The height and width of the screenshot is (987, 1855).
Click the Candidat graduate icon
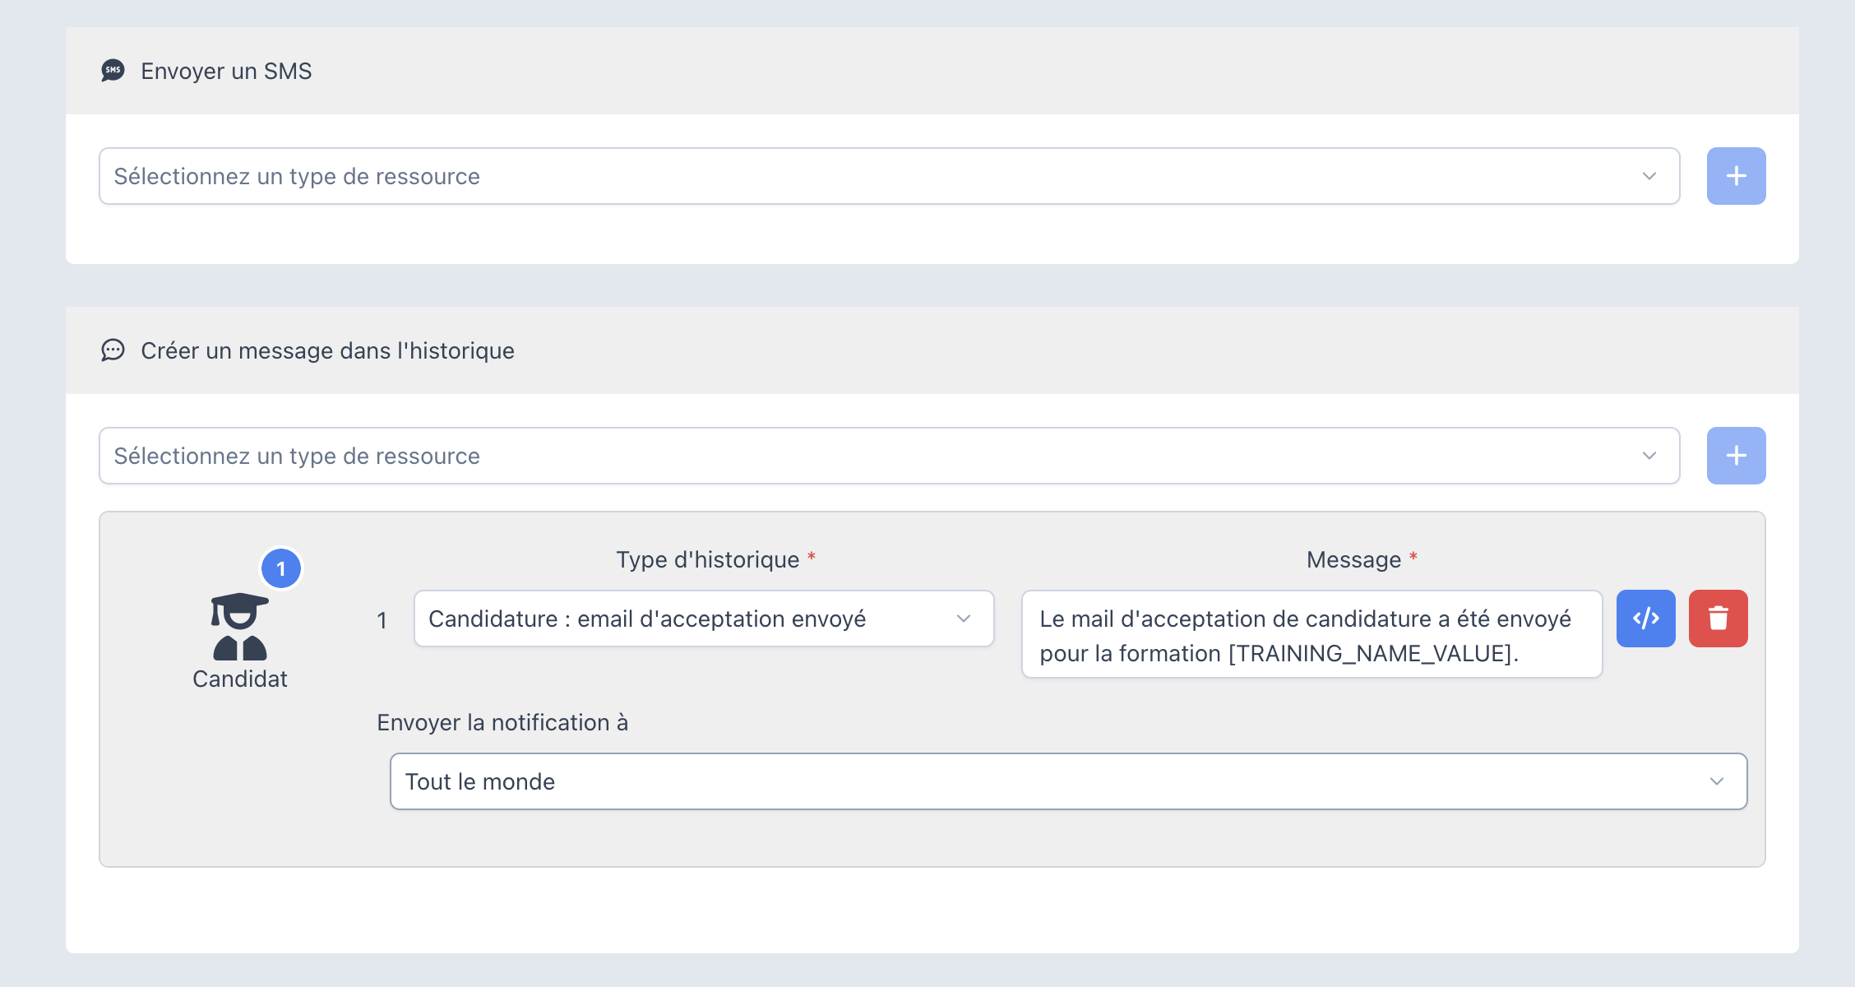240,627
